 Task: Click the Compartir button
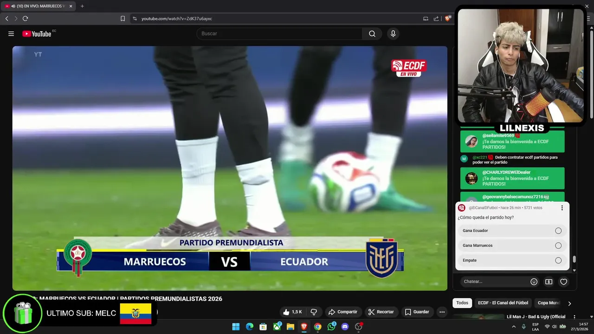click(343, 312)
